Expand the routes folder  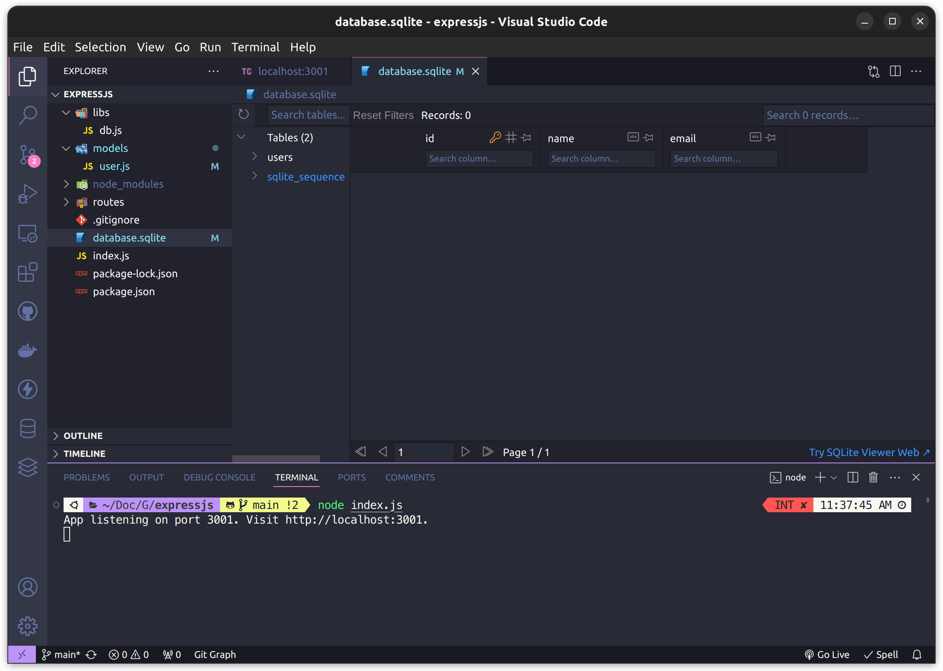[66, 202]
